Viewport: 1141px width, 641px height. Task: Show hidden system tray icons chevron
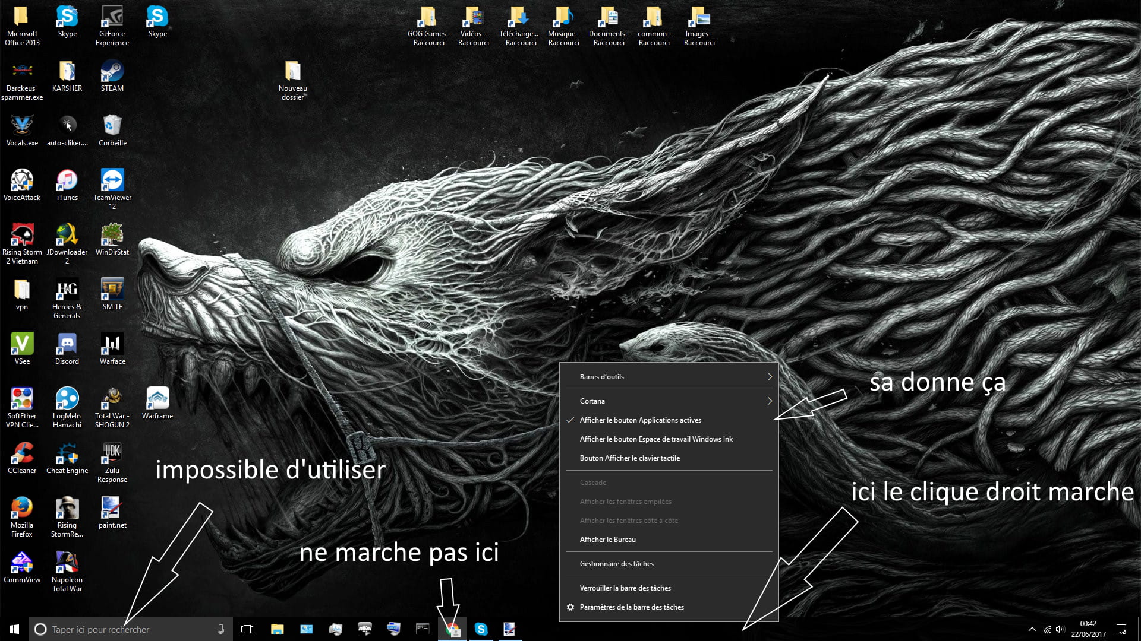(x=1032, y=629)
